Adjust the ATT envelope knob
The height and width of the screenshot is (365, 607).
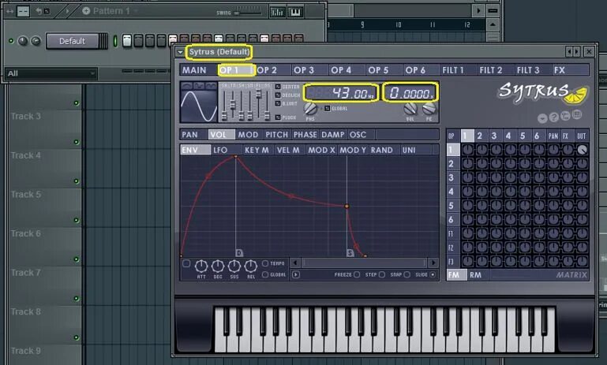[x=201, y=266]
